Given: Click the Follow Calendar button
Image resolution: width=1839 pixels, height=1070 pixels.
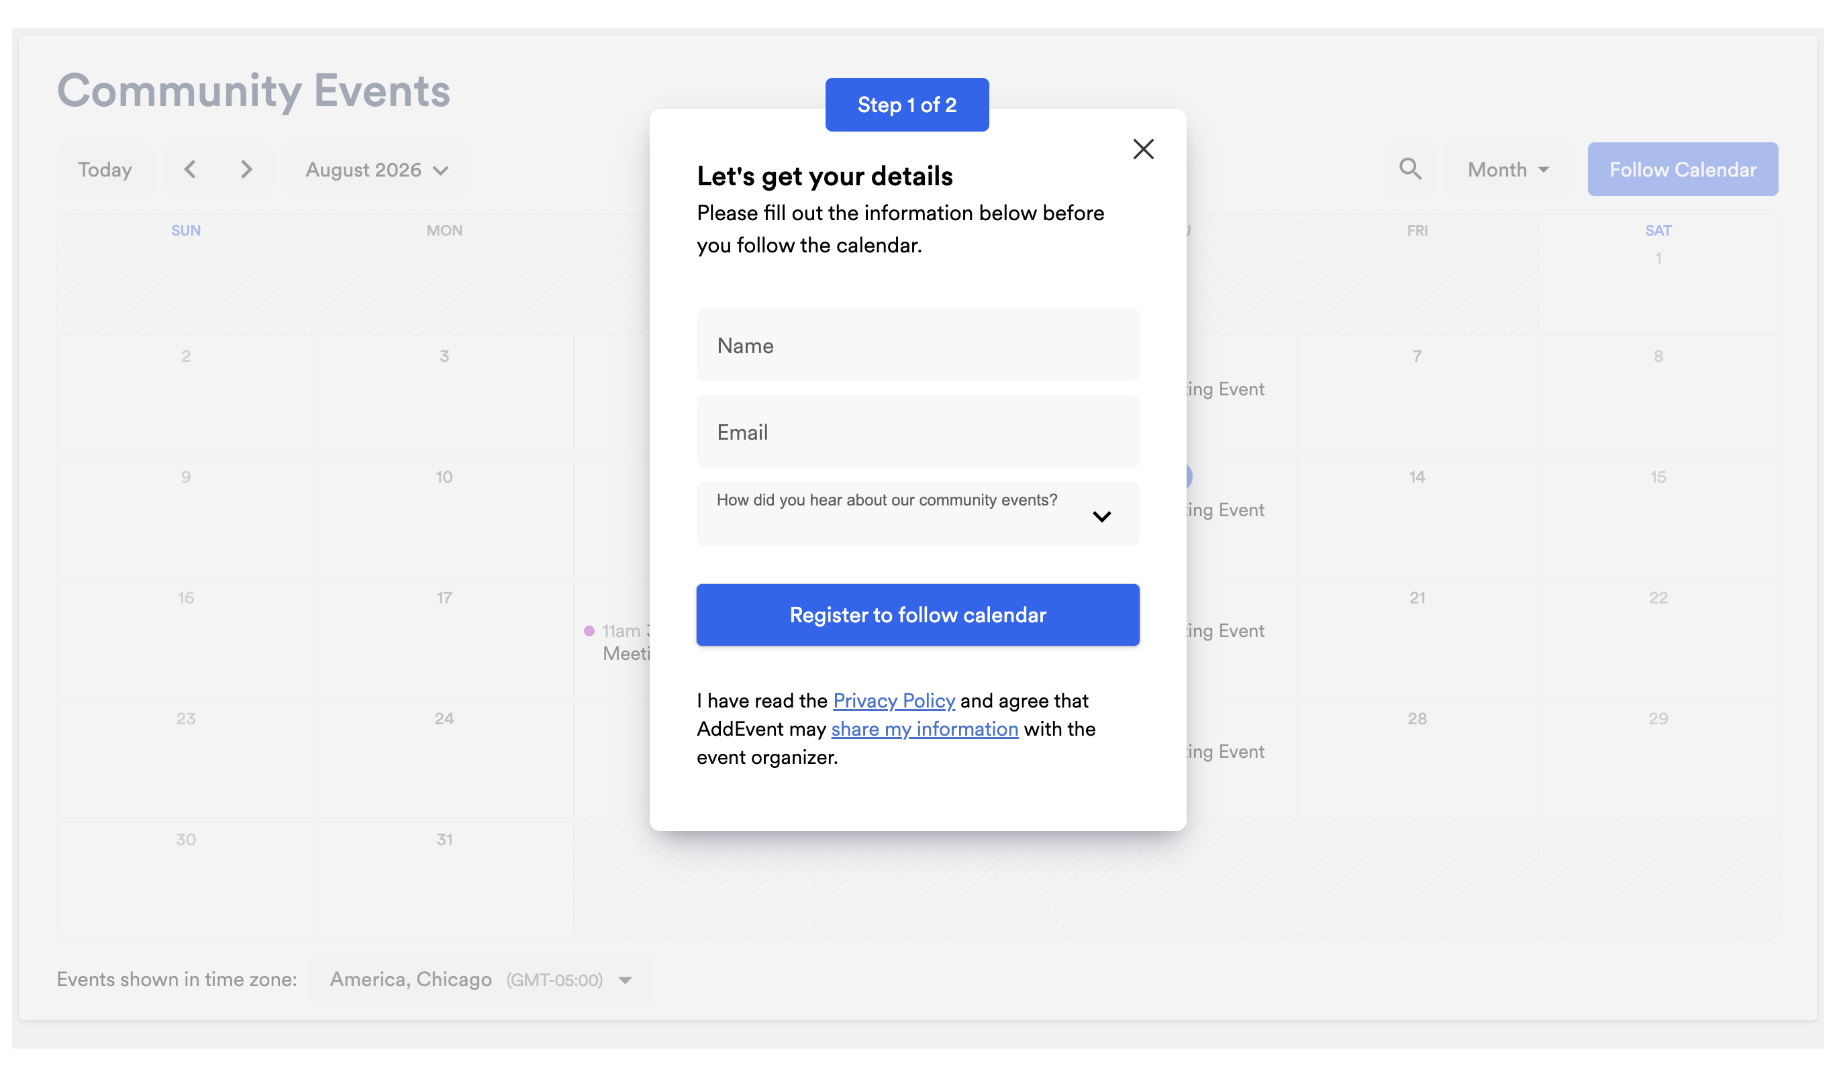Looking at the screenshot, I should [1682, 169].
